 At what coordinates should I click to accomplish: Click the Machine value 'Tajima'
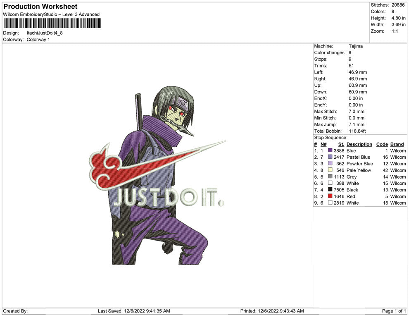point(356,46)
